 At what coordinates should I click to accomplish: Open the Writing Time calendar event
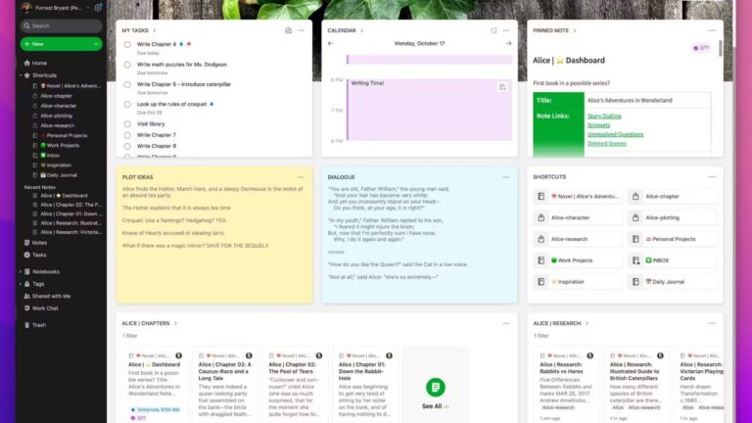click(429, 110)
